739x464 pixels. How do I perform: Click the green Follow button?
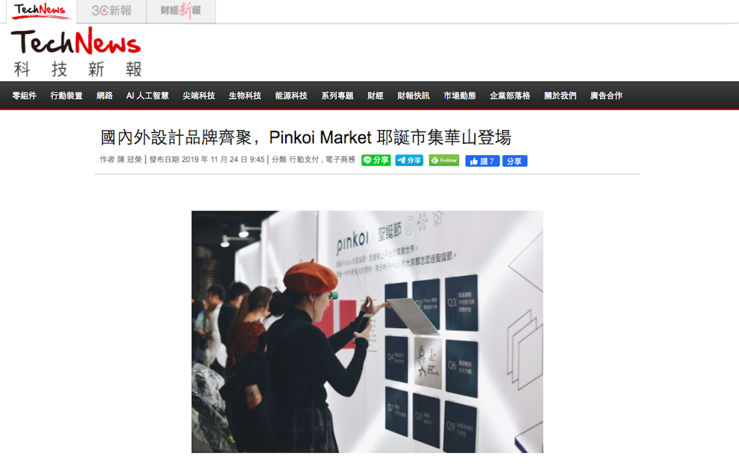(x=444, y=161)
